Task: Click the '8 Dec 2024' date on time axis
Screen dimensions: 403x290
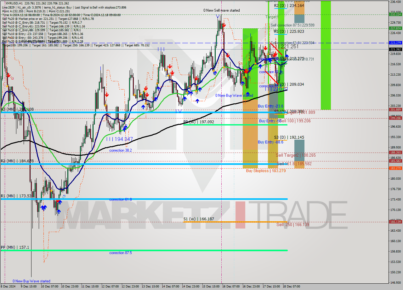Action: [9, 287]
